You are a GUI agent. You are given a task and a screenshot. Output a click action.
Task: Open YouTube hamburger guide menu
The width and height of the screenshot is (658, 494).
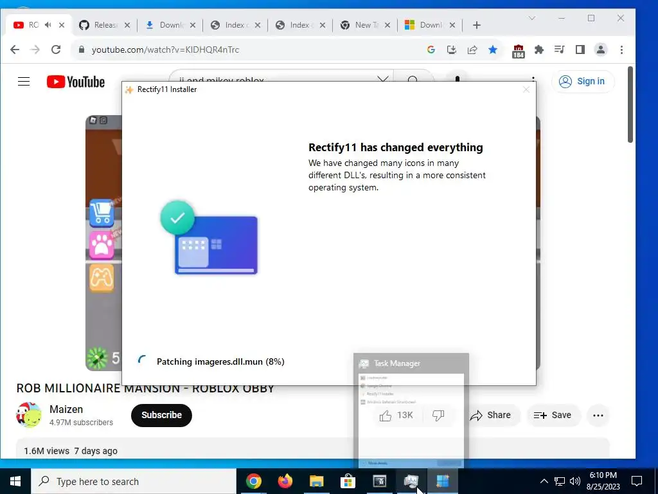click(24, 82)
